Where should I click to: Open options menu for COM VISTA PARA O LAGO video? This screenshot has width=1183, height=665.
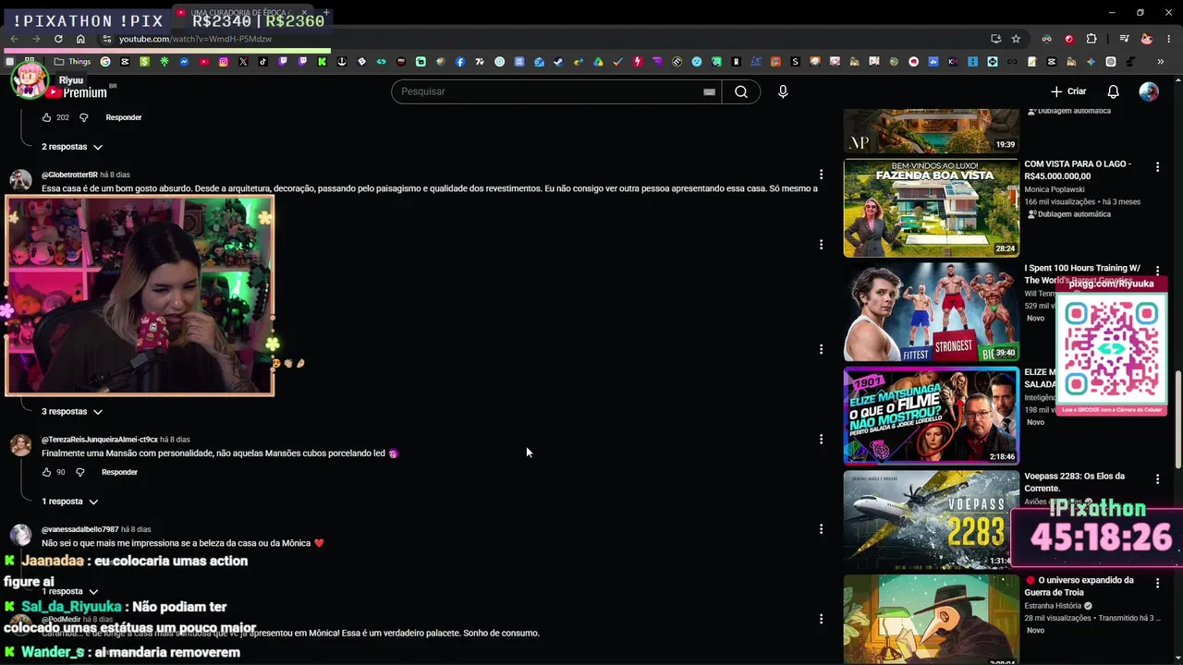point(1157,167)
